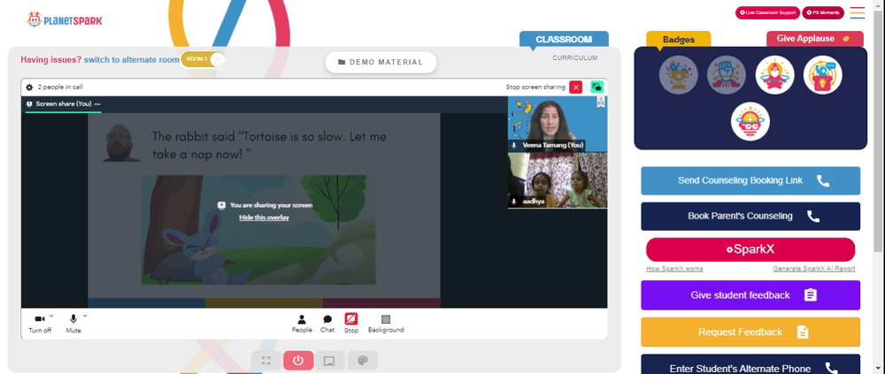This screenshot has width=885, height=374.
Task: Click PS Moments button
Action: tap(823, 12)
